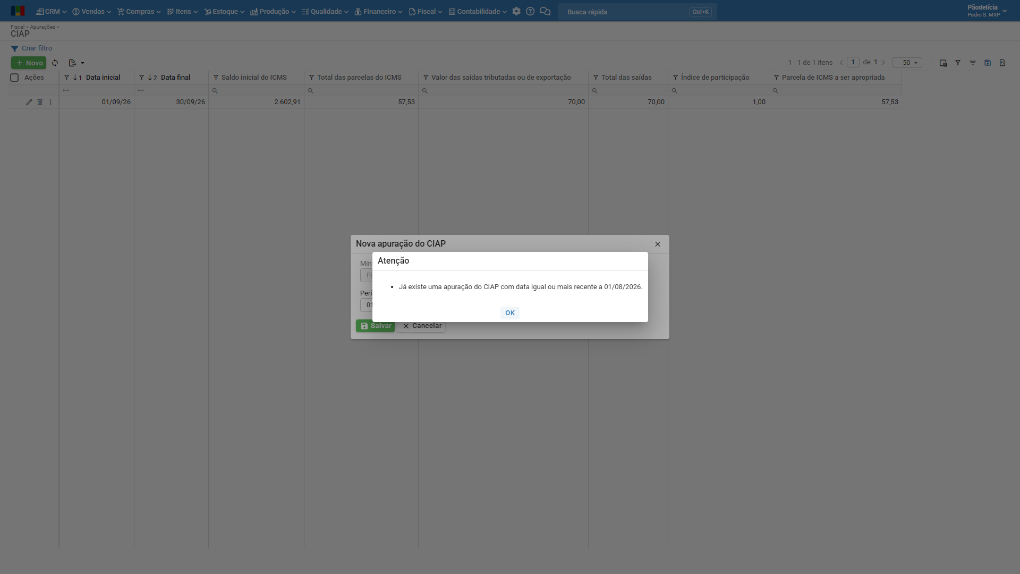The height and width of the screenshot is (574, 1020).
Task: Click filter icon on Data inicial column
Action: (66, 78)
